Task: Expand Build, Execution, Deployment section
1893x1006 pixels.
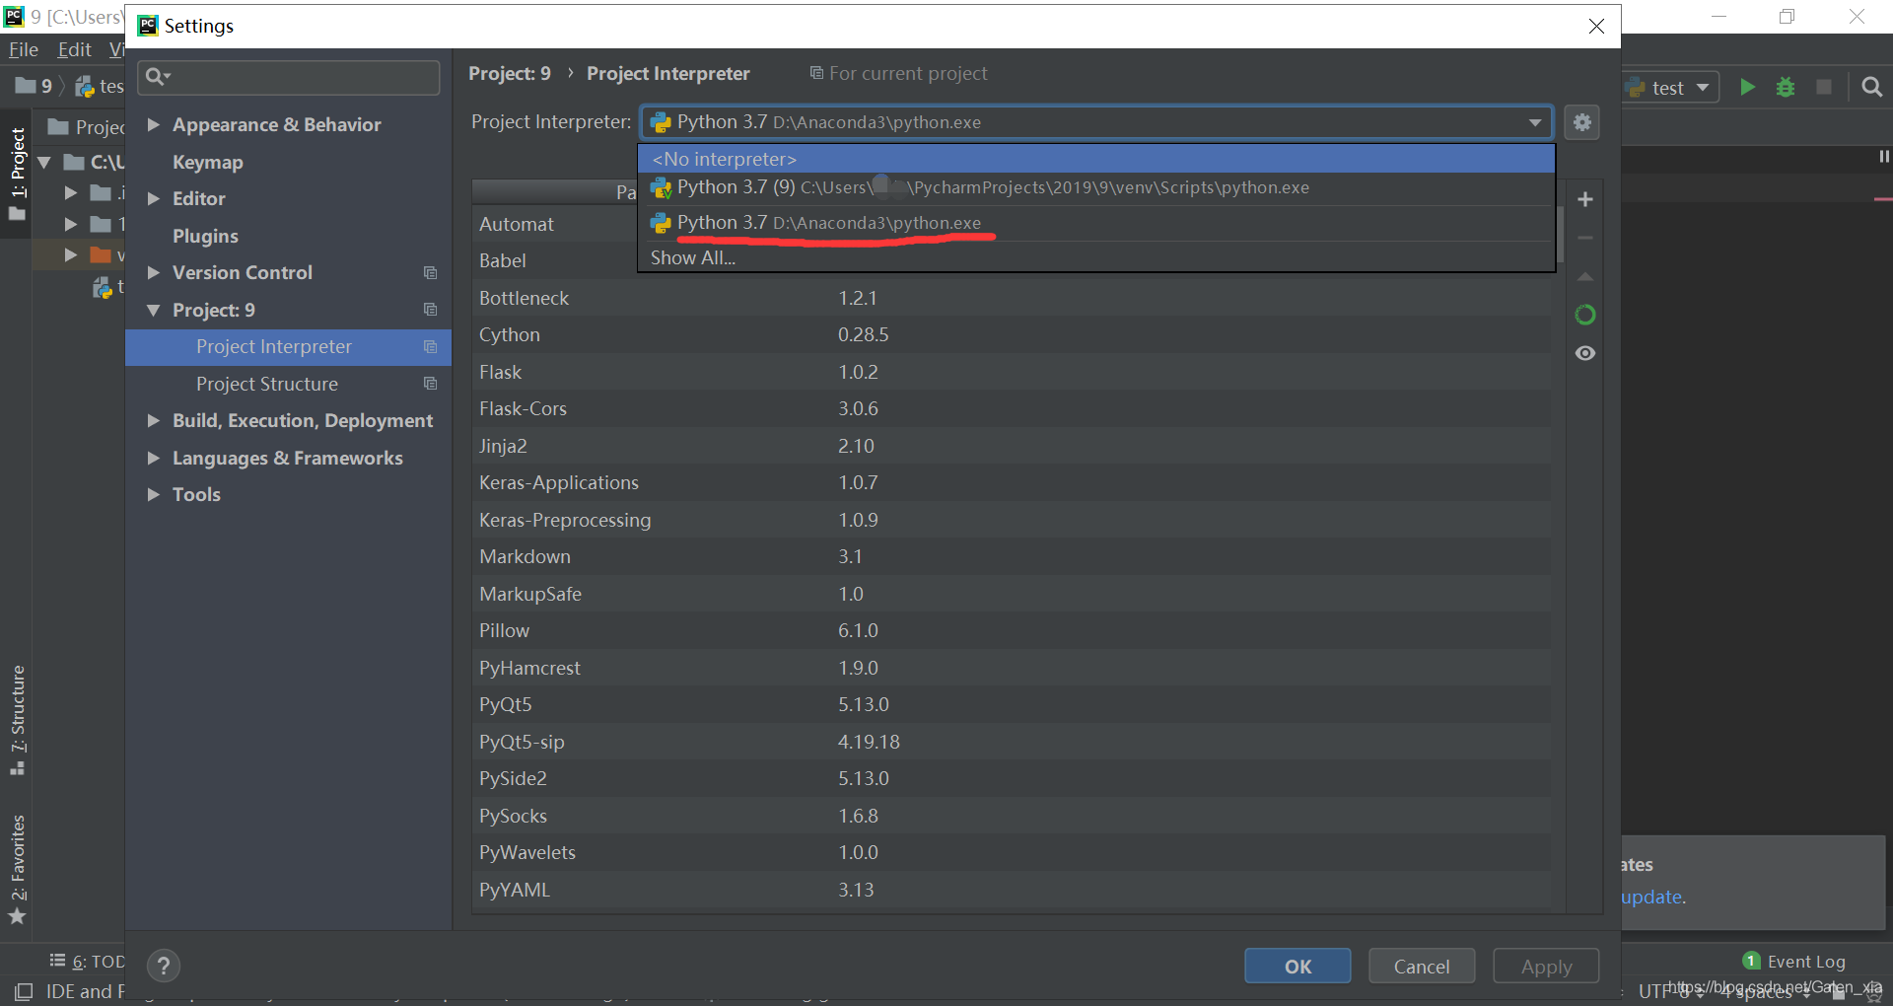Action: [153, 420]
